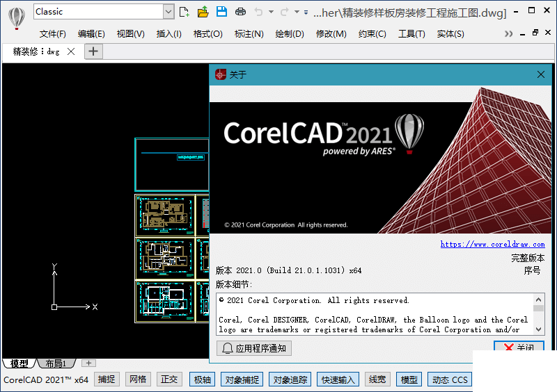Add a new drawing tab with the plus button
The image size is (557, 392).
[x=93, y=51]
